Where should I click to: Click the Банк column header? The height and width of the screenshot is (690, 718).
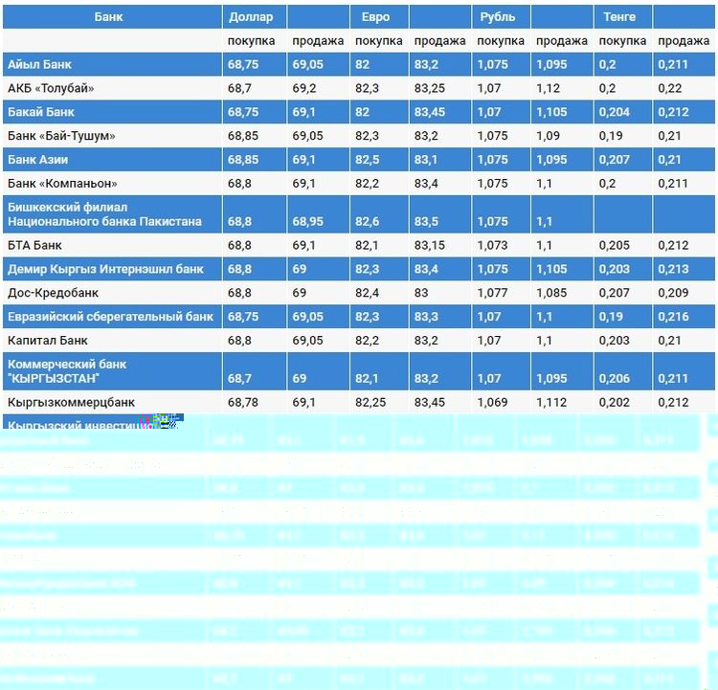(x=108, y=17)
